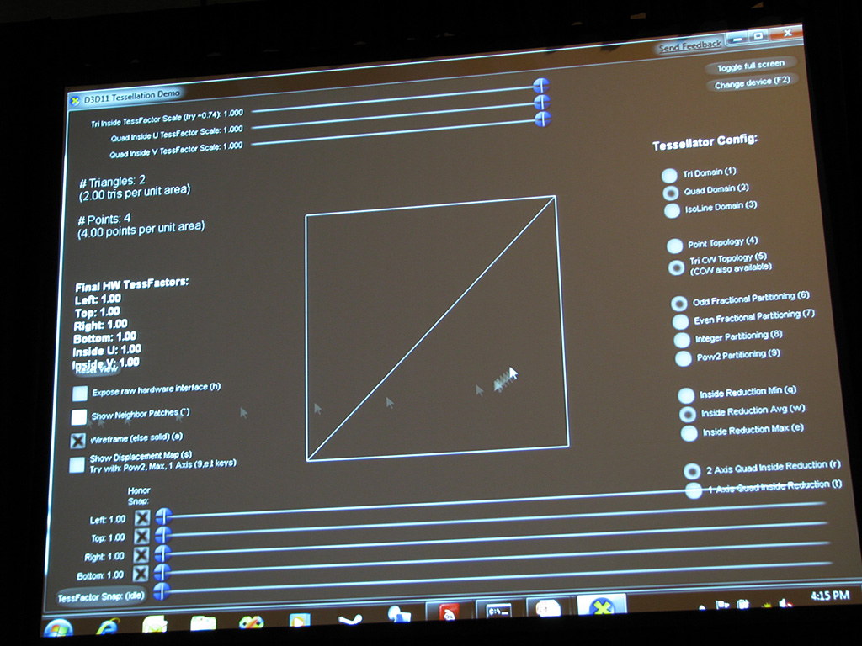Open the Windows Start orb

60,627
